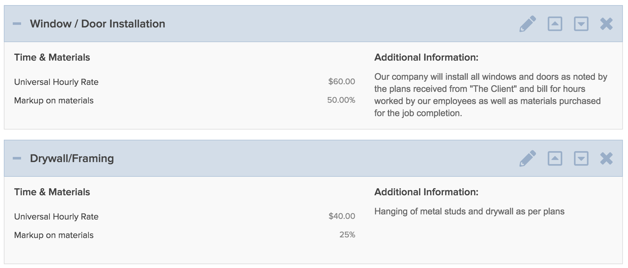Click the $40.00 Universal Hourly Rate value
The width and height of the screenshot is (628, 268).
coord(342,216)
